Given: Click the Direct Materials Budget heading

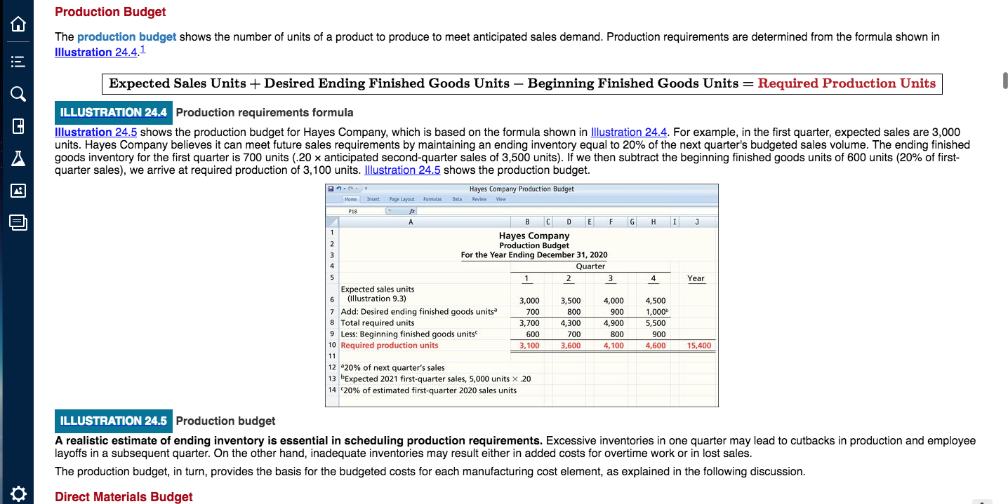Looking at the screenshot, I should pos(124,496).
